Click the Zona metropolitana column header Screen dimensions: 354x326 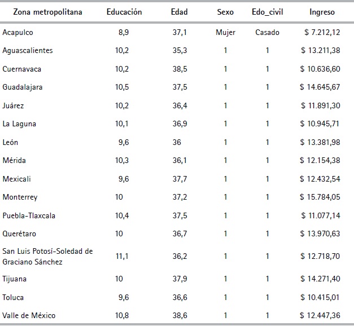41,12
